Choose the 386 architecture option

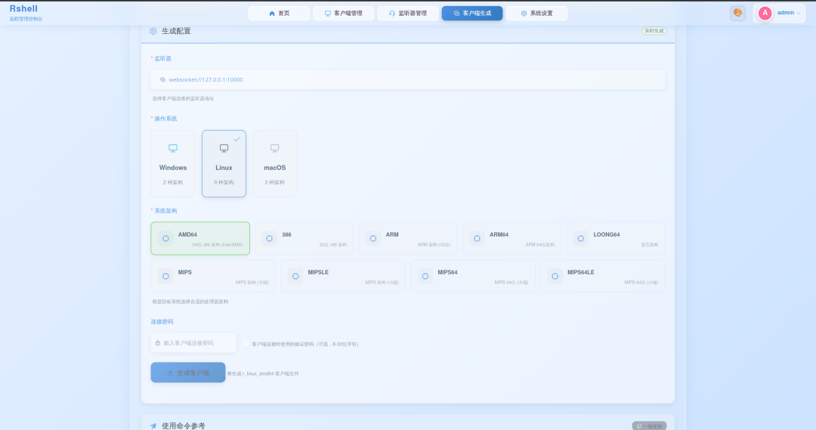coord(304,238)
